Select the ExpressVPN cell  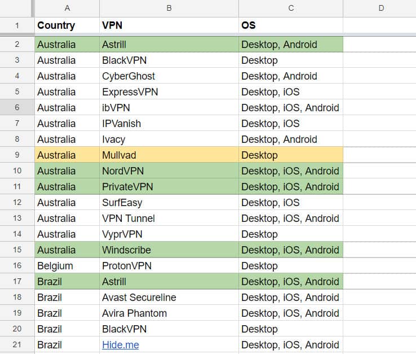pyautogui.click(x=169, y=91)
